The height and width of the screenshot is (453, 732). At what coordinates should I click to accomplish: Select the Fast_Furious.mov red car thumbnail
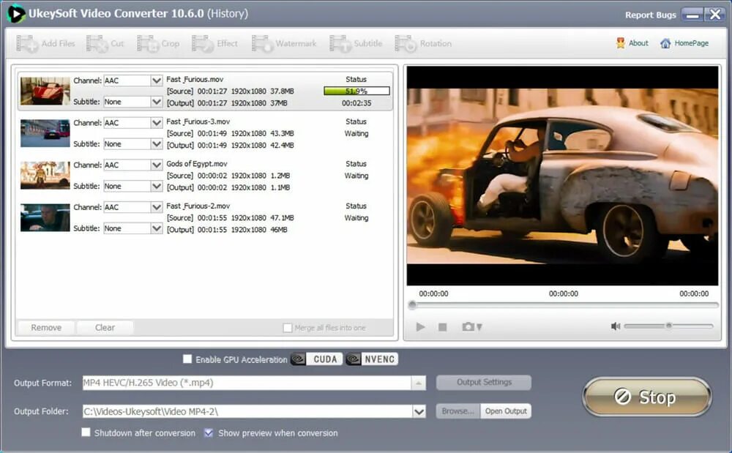point(45,91)
